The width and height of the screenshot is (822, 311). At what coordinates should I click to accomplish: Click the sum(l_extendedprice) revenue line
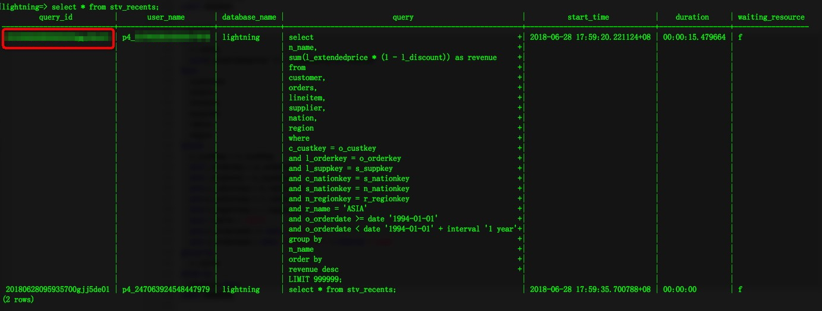pyautogui.click(x=392, y=58)
